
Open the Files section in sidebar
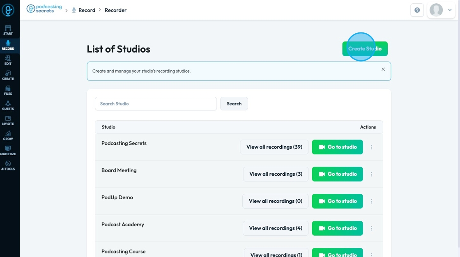[8, 90]
